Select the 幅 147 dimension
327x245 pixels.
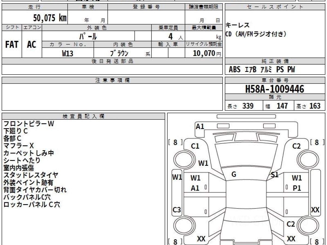(277, 106)
